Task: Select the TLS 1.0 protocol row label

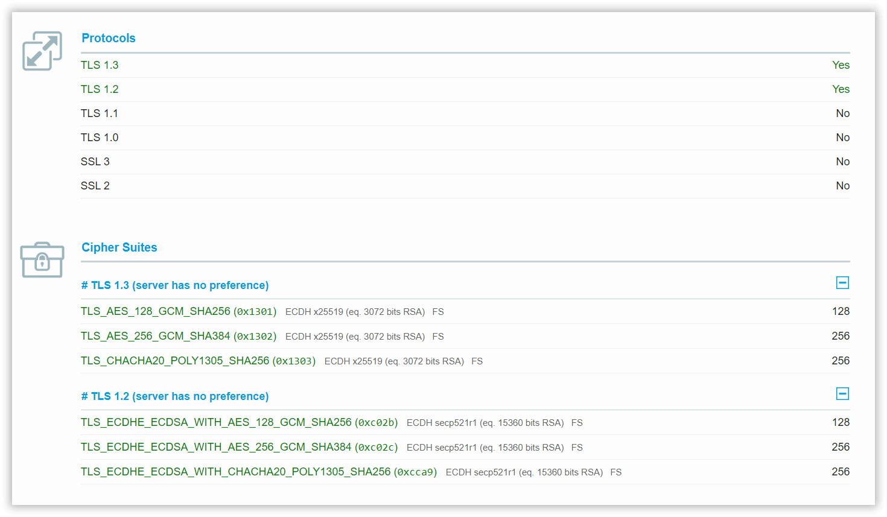Action: click(x=100, y=138)
